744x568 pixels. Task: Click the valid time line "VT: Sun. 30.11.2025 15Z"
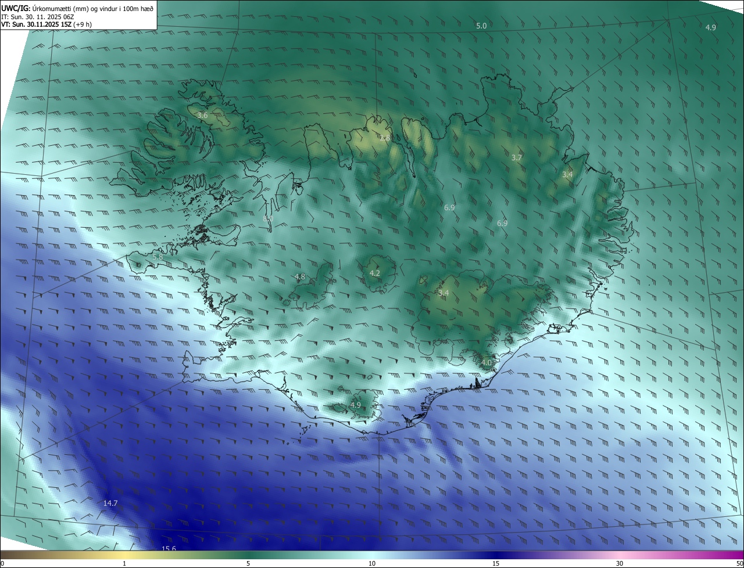pos(36,24)
